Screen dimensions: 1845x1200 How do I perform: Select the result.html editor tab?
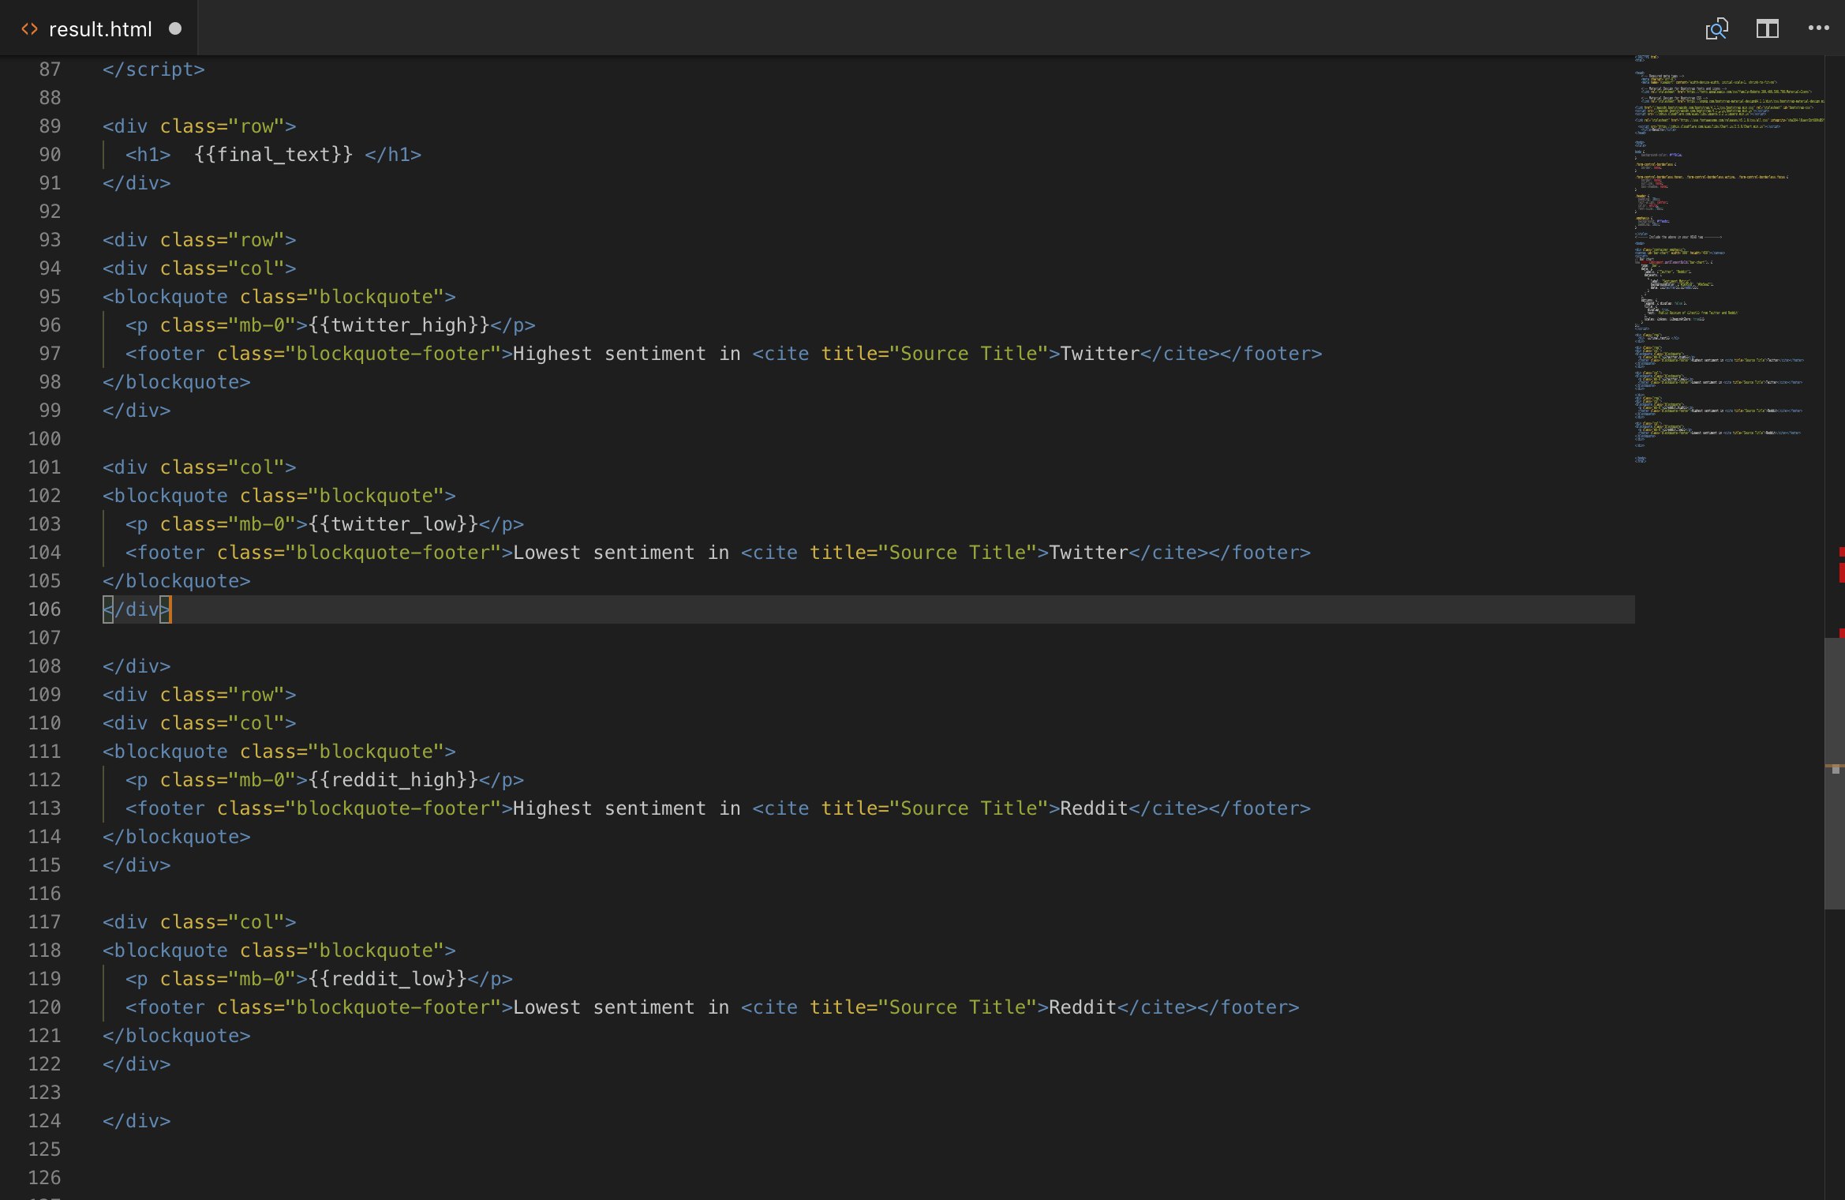click(x=100, y=29)
